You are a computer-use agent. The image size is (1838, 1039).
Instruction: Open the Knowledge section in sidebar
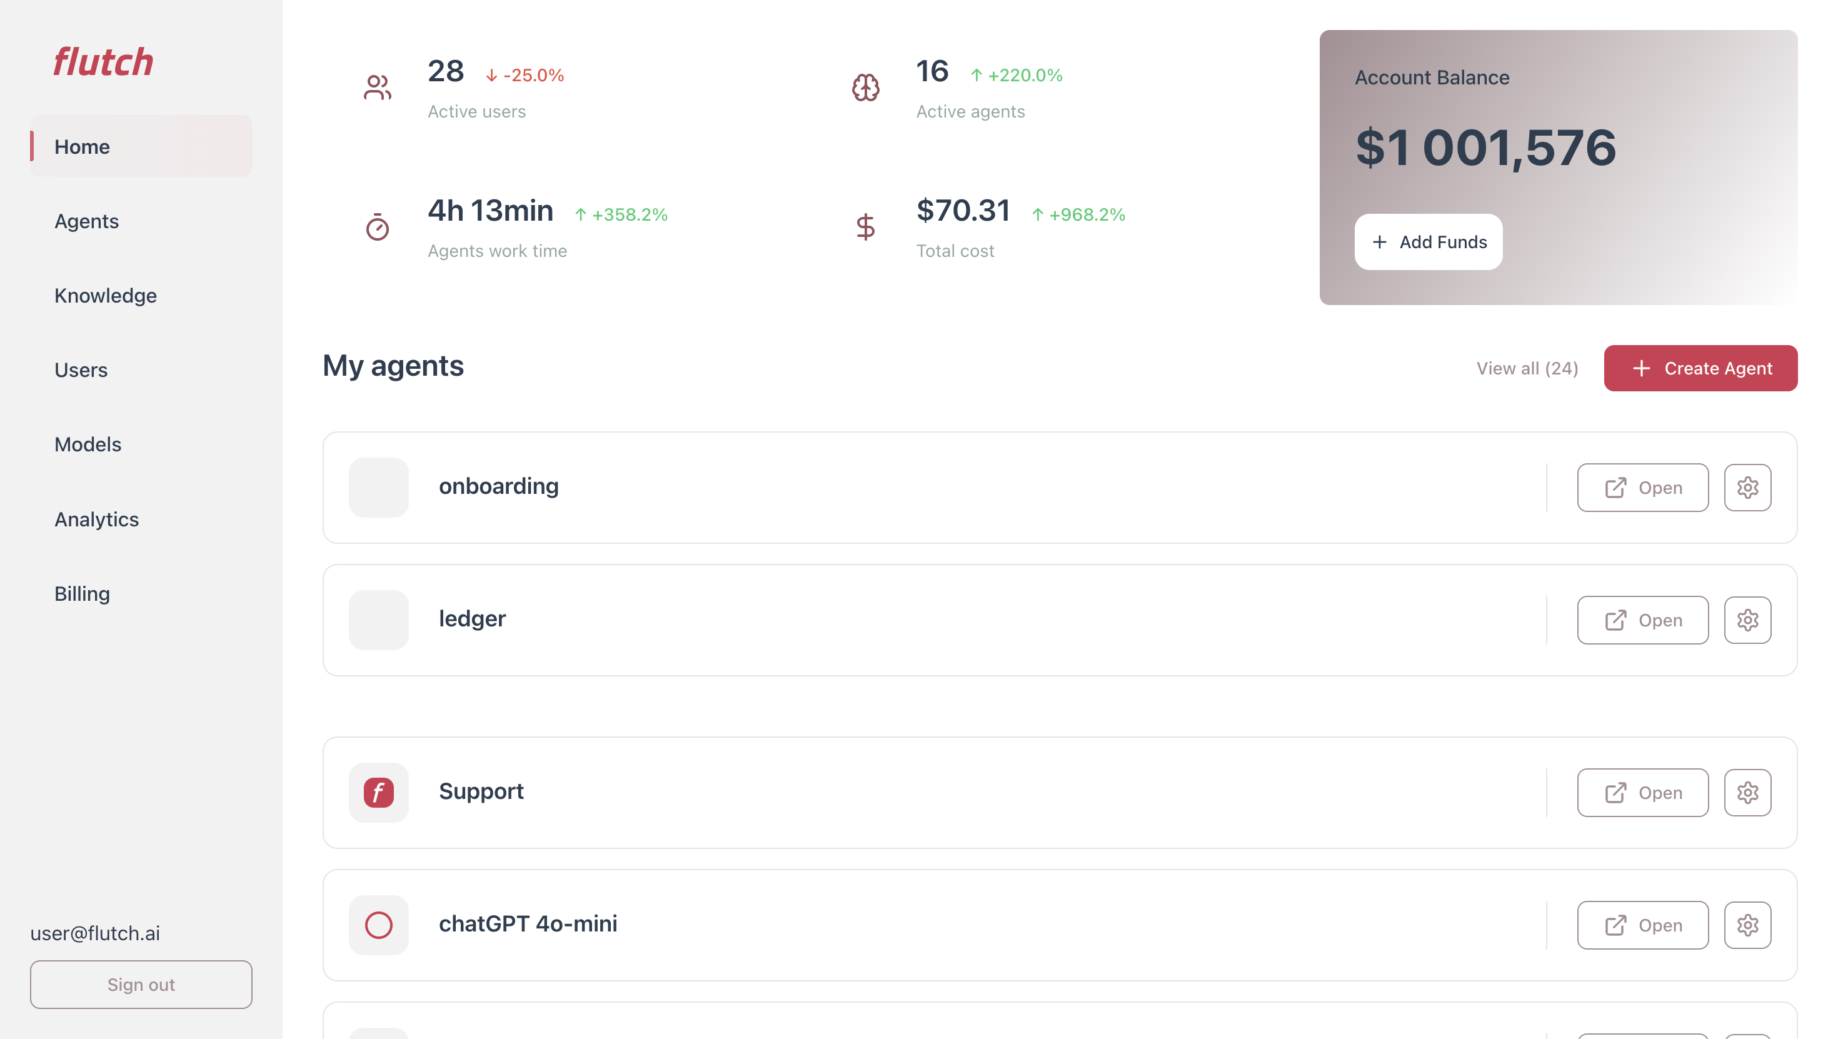106,296
